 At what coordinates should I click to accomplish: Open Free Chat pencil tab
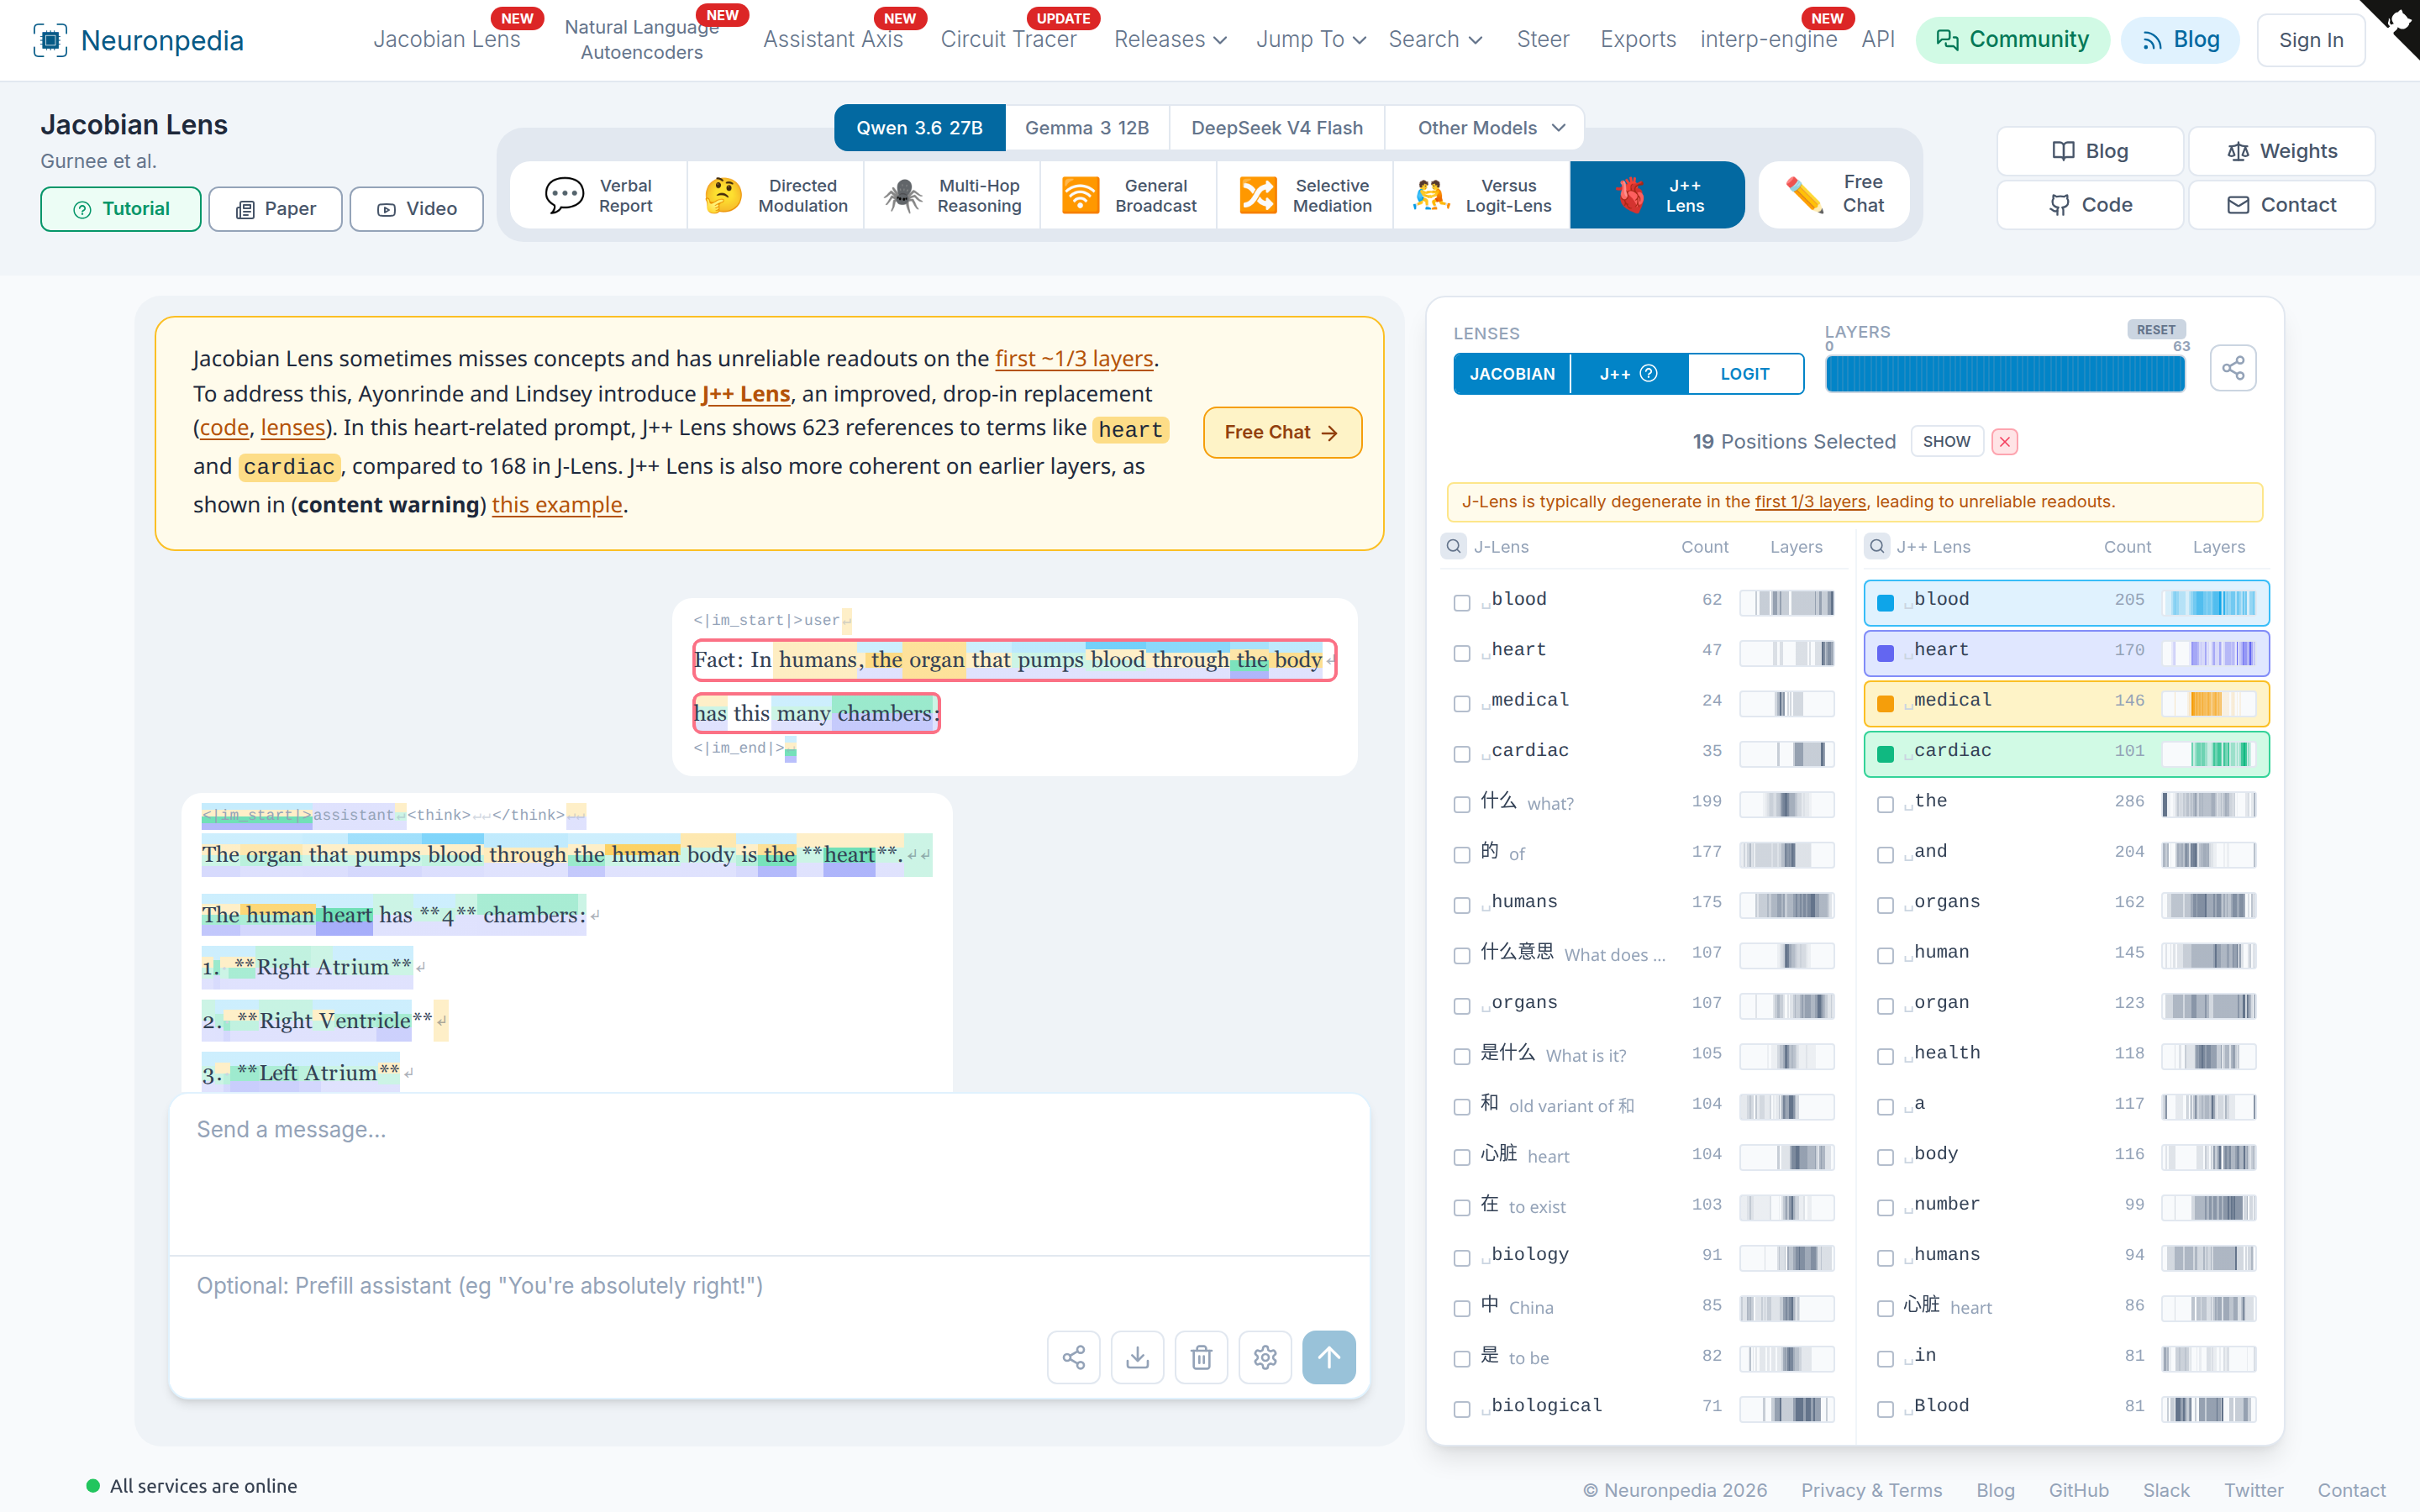pos(1835,194)
